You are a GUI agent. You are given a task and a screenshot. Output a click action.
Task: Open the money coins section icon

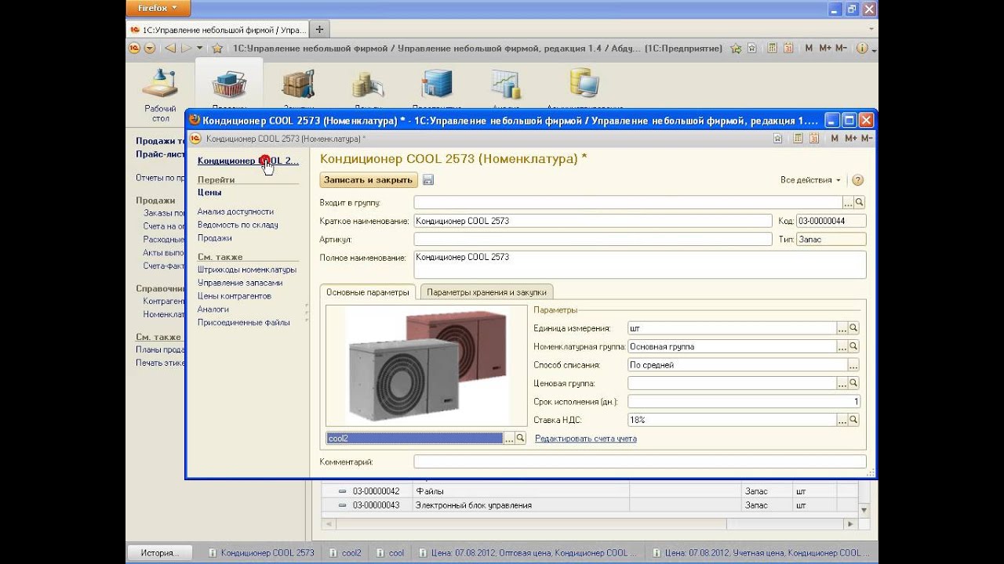[367, 85]
